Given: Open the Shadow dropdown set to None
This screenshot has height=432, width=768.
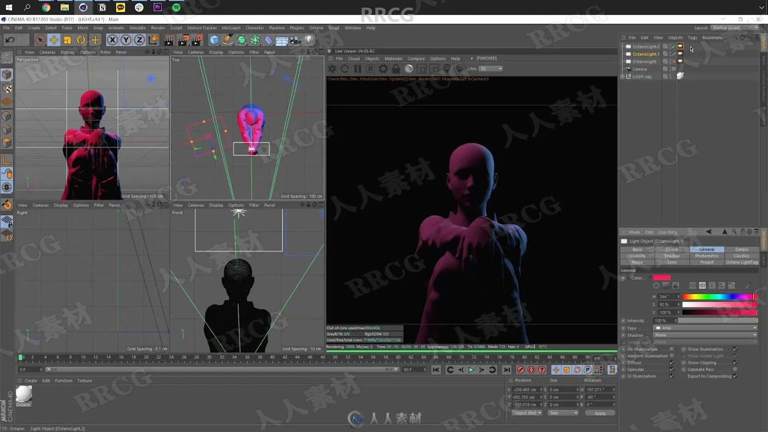Looking at the screenshot, I should (706, 335).
